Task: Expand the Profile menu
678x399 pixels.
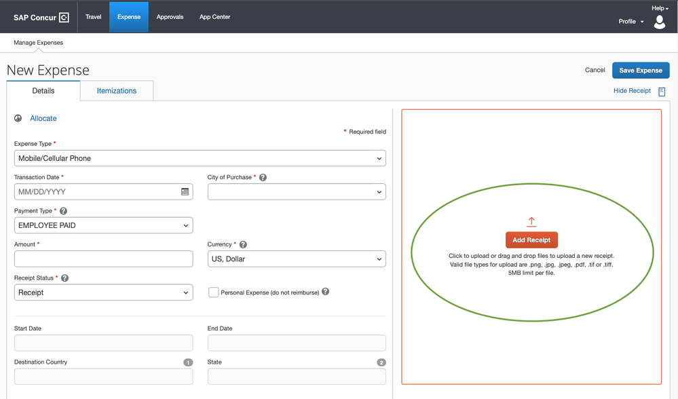Action: click(631, 22)
